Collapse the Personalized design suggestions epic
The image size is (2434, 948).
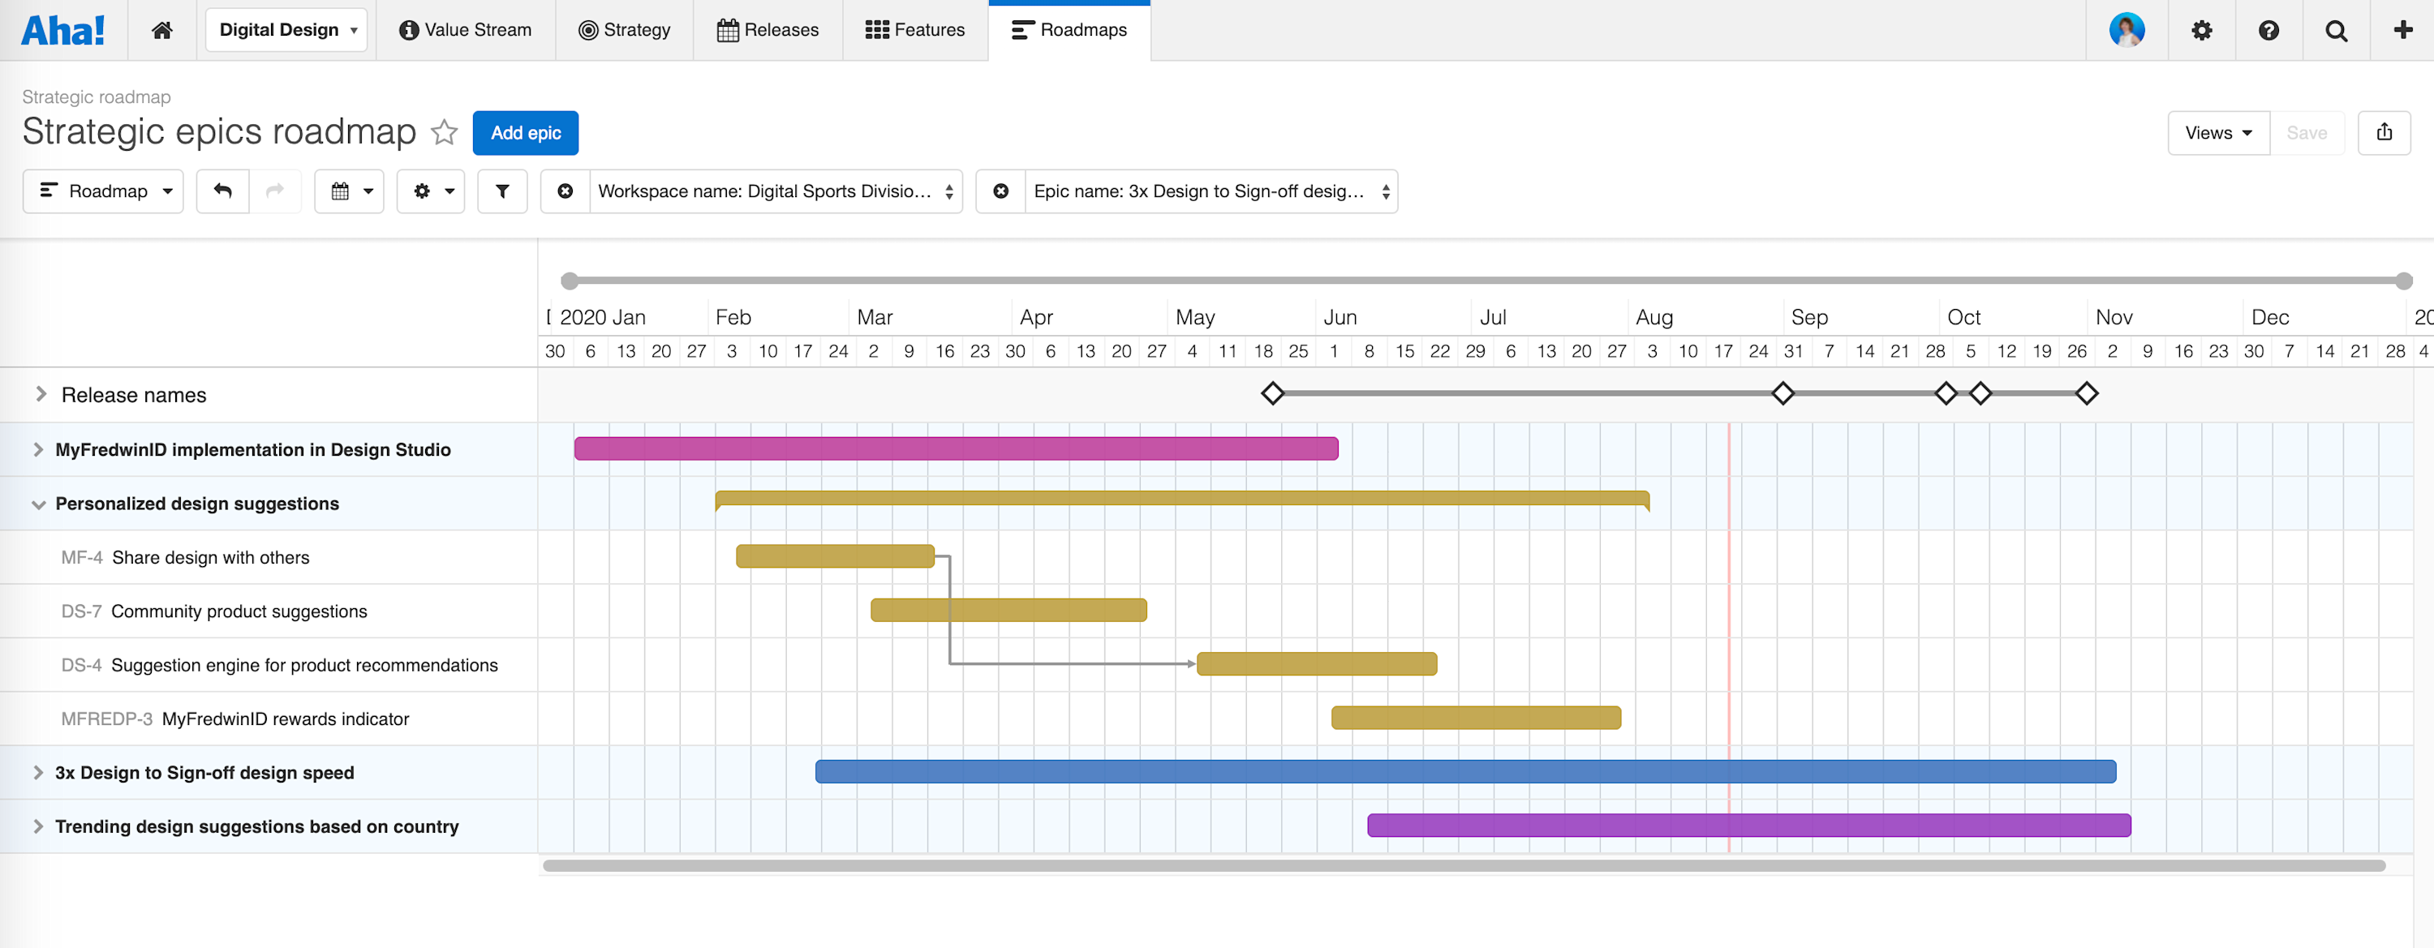point(38,504)
